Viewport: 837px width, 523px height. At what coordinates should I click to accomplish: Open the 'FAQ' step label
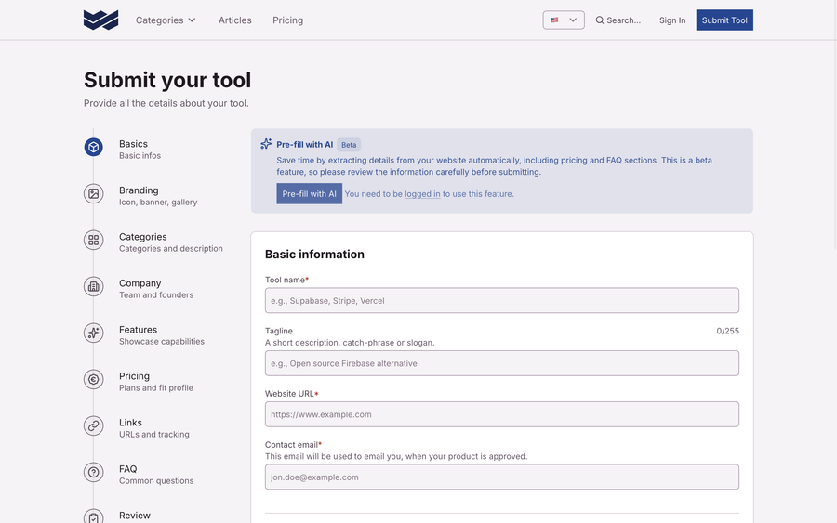click(127, 468)
